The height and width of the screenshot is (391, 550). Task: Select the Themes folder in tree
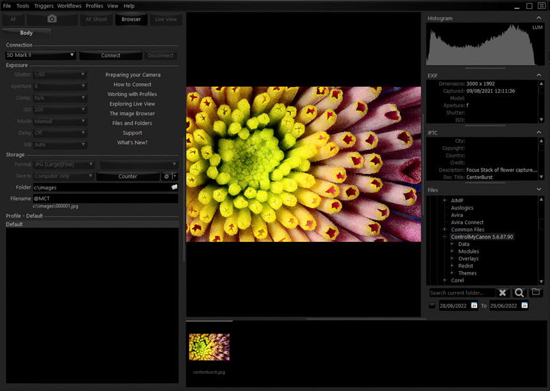[x=467, y=273]
